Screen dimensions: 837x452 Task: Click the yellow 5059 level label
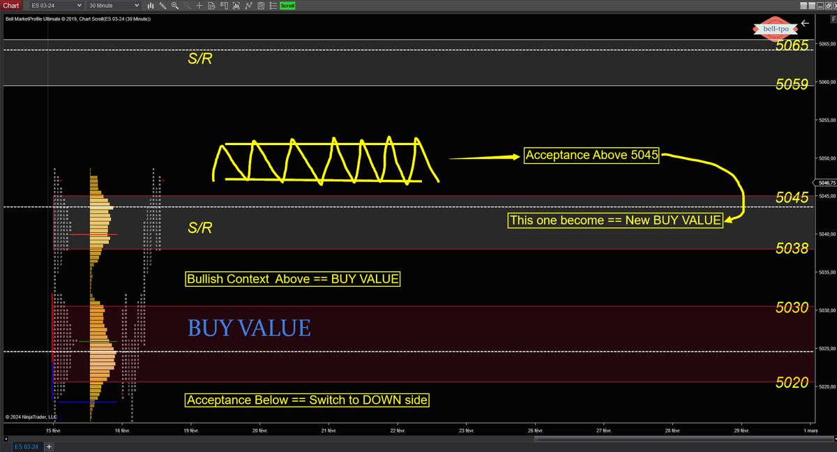[x=792, y=84]
